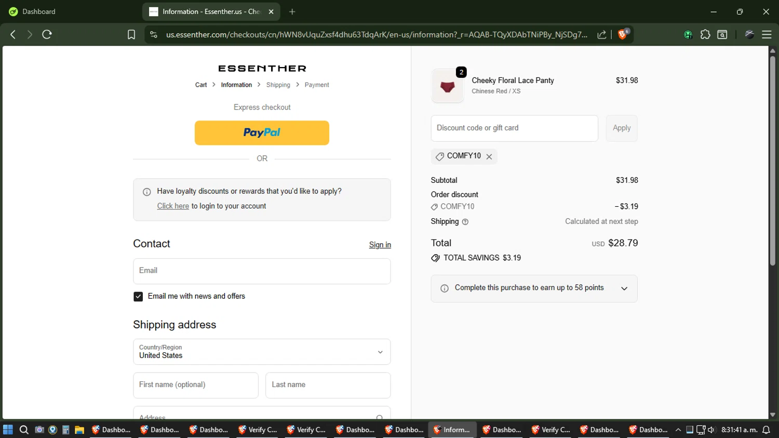Screen dimensions: 779x438
Task: Open the Camera app in taskbar
Action: click(39, 430)
